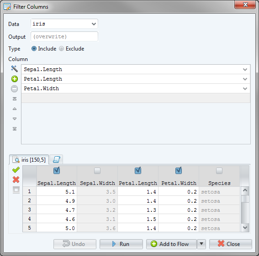Move selected column down one position

(15, 118)
